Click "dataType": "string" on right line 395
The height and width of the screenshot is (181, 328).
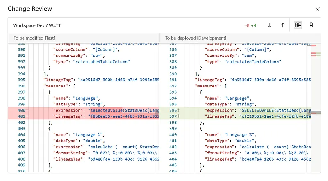[x=230, y=104]
